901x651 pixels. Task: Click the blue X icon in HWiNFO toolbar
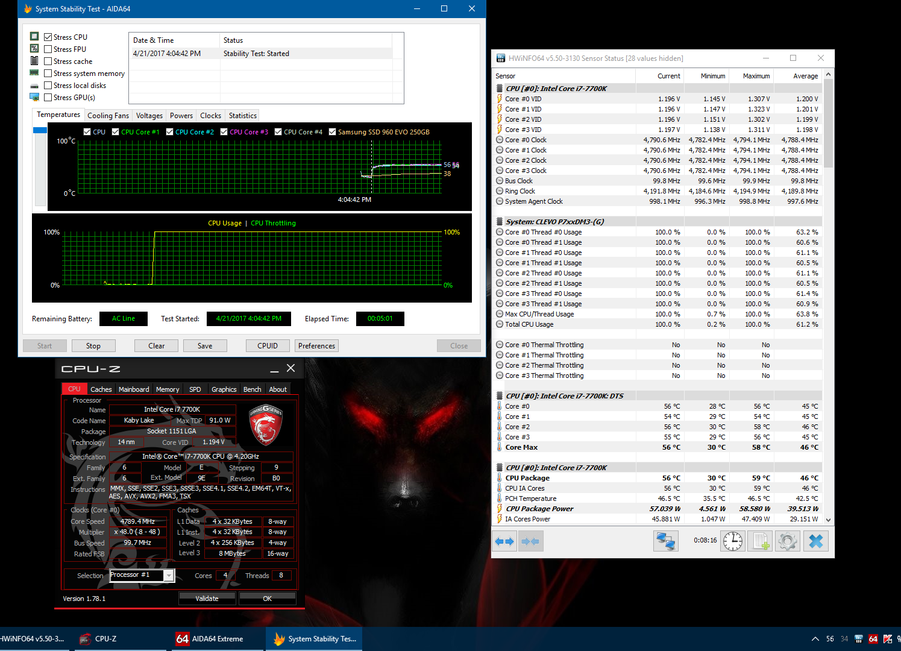816,541
